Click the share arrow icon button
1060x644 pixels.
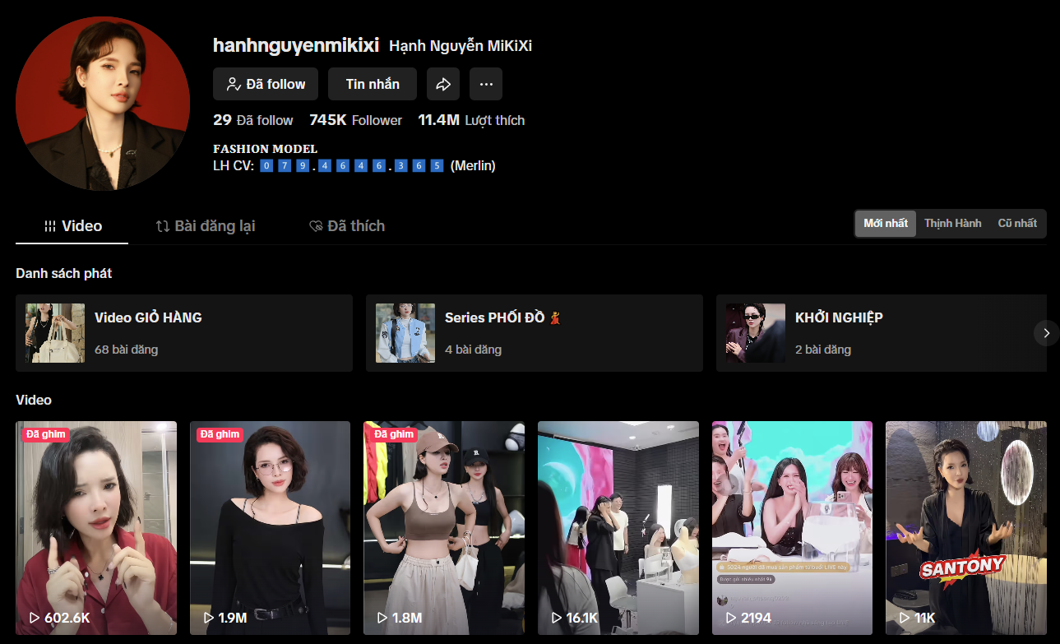[443, 84]
